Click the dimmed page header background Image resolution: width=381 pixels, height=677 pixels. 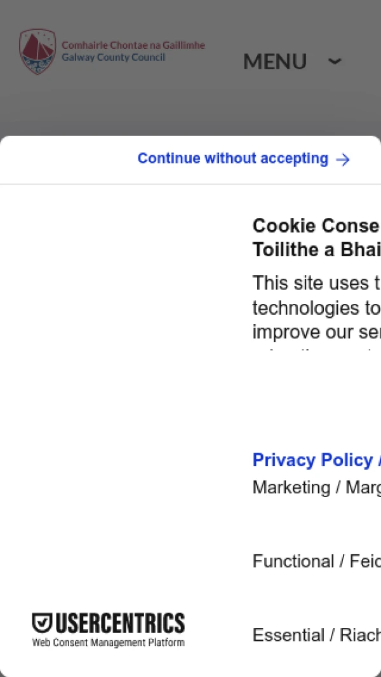click(x=190, y=108)
